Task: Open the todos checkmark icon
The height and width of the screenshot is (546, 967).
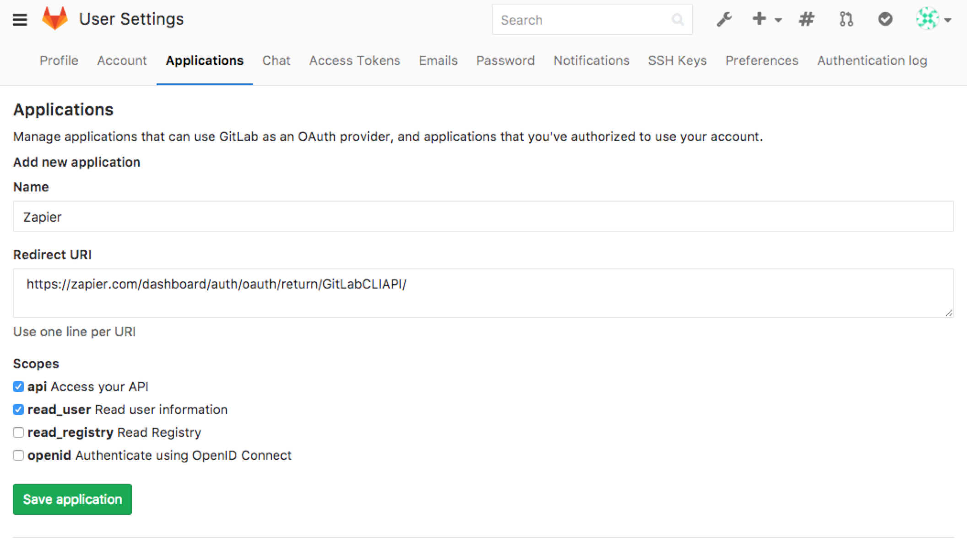Action: 886,19
